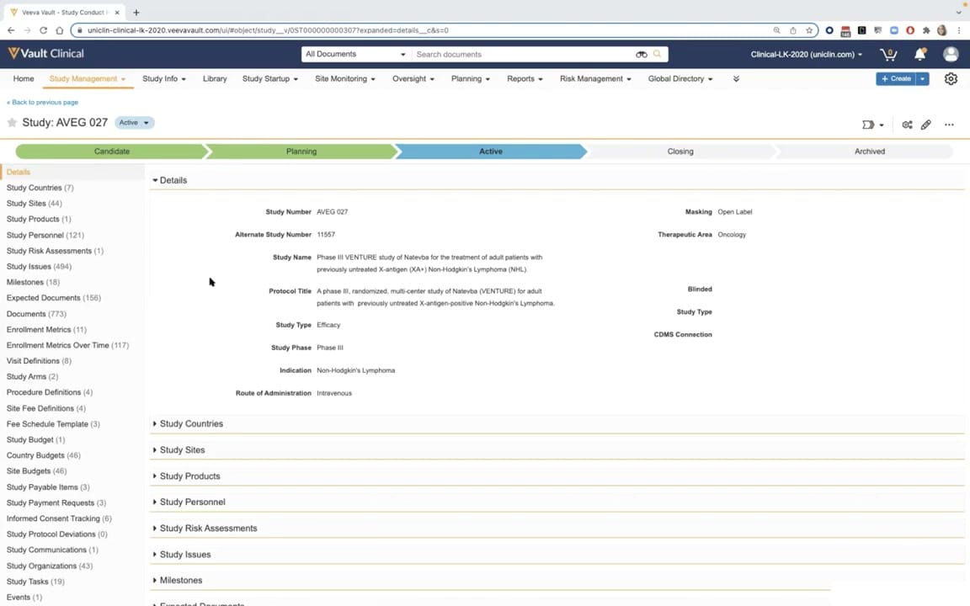The image size is (970, 606).
Task: Select Study Countries (7) in sidebar
Action: pyautogui.click(x=40, y=188)
